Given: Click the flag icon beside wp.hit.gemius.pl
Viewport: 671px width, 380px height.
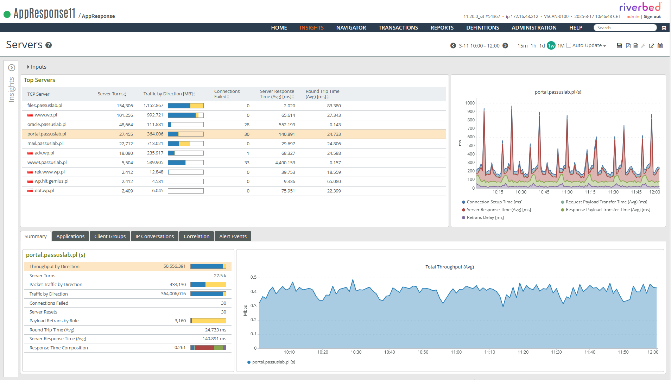Looking at the screenshot, I should point(30,181).
